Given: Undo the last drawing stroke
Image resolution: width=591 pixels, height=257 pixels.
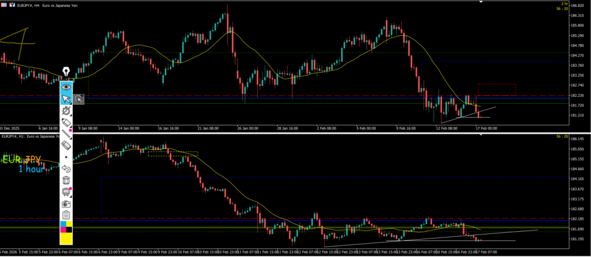Looking at the screenshot, I should pos(66,169).
